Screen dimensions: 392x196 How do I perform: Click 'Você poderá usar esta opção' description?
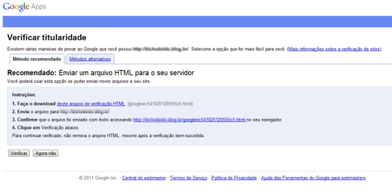point(79,81)
